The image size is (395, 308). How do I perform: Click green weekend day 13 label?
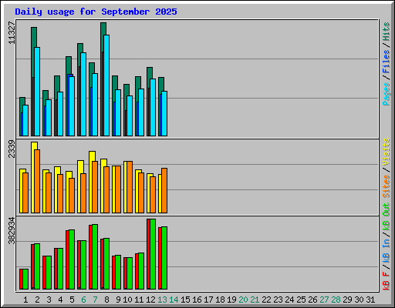[x=162, y=300]
